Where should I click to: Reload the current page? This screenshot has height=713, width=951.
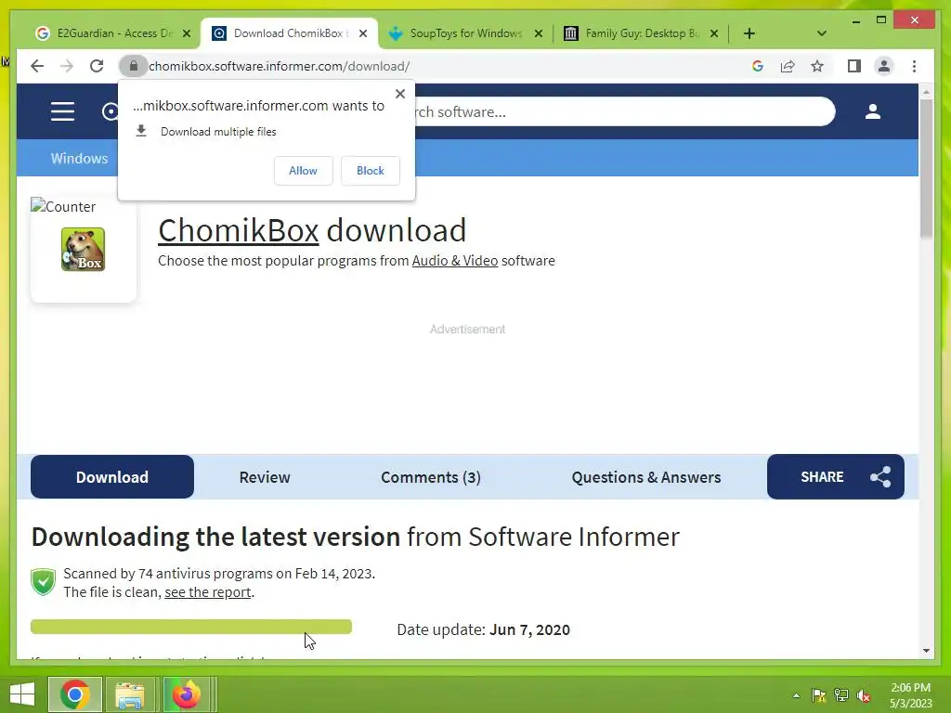pyautogui.click(x=97, y=66)
